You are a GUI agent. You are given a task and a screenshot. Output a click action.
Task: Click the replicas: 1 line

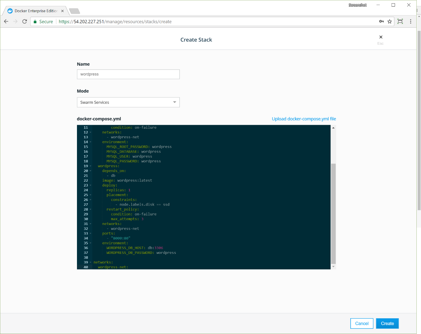pos(118,190)
